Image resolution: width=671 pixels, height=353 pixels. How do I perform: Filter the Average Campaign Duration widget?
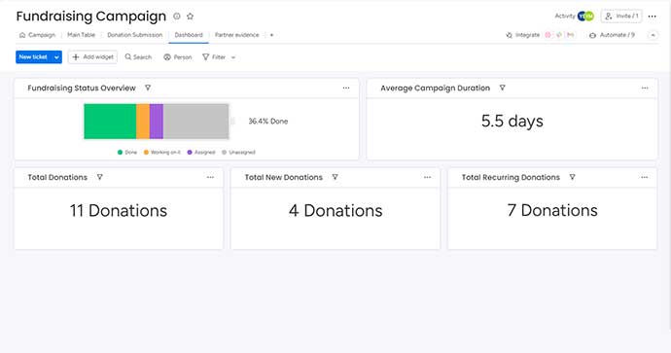point(503,88)
